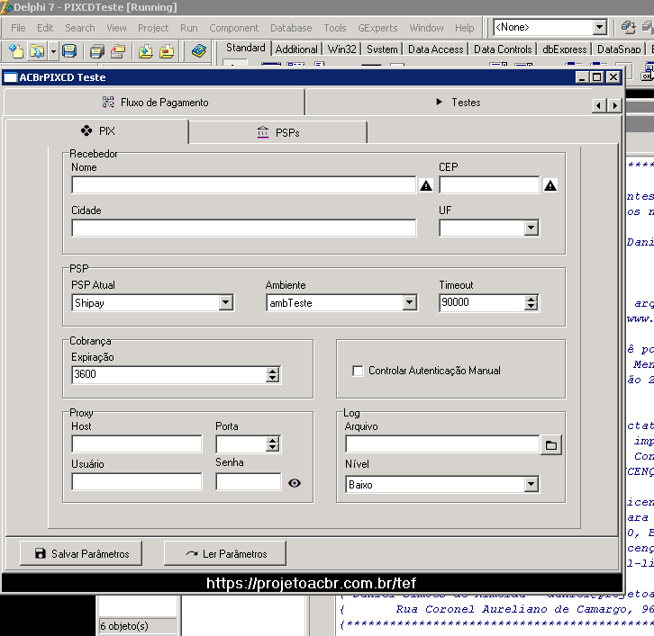Open the Database menu
654x636 pixels.
tap(291, 28)
